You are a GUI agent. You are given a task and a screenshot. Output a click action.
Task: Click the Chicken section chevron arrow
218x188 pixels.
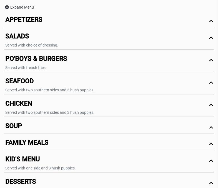coord(211,105)
